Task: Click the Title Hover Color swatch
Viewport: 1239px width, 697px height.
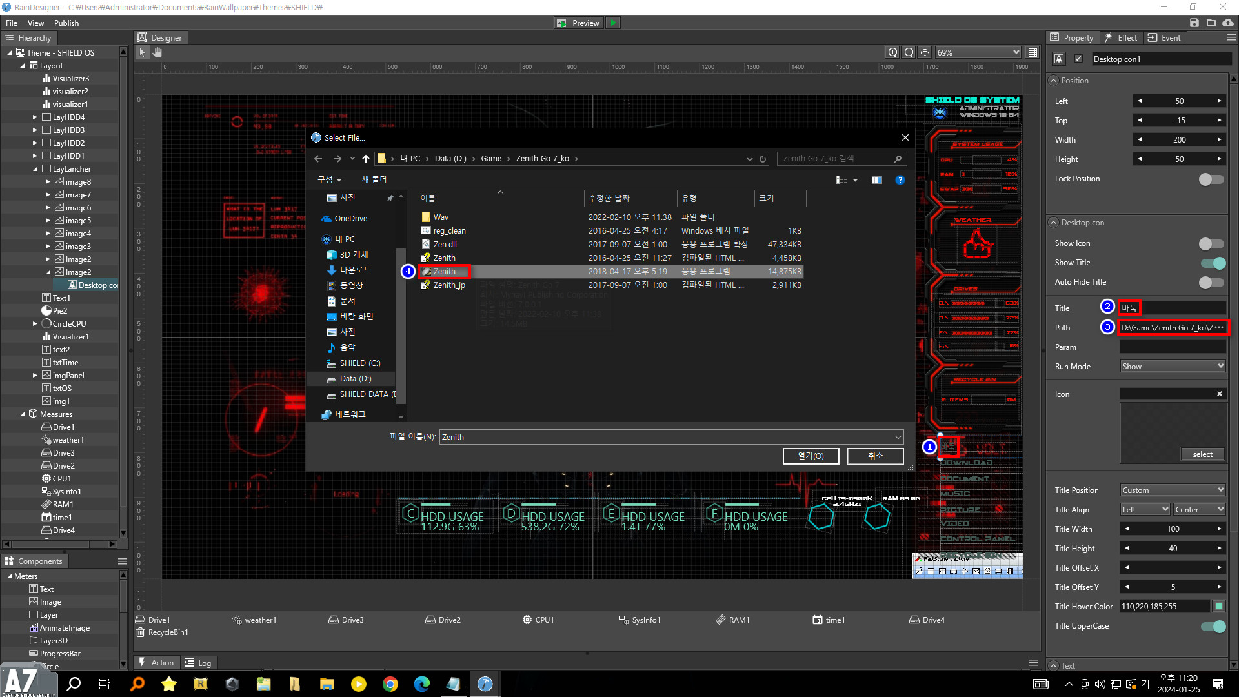Action: (x=1218, y=606)
